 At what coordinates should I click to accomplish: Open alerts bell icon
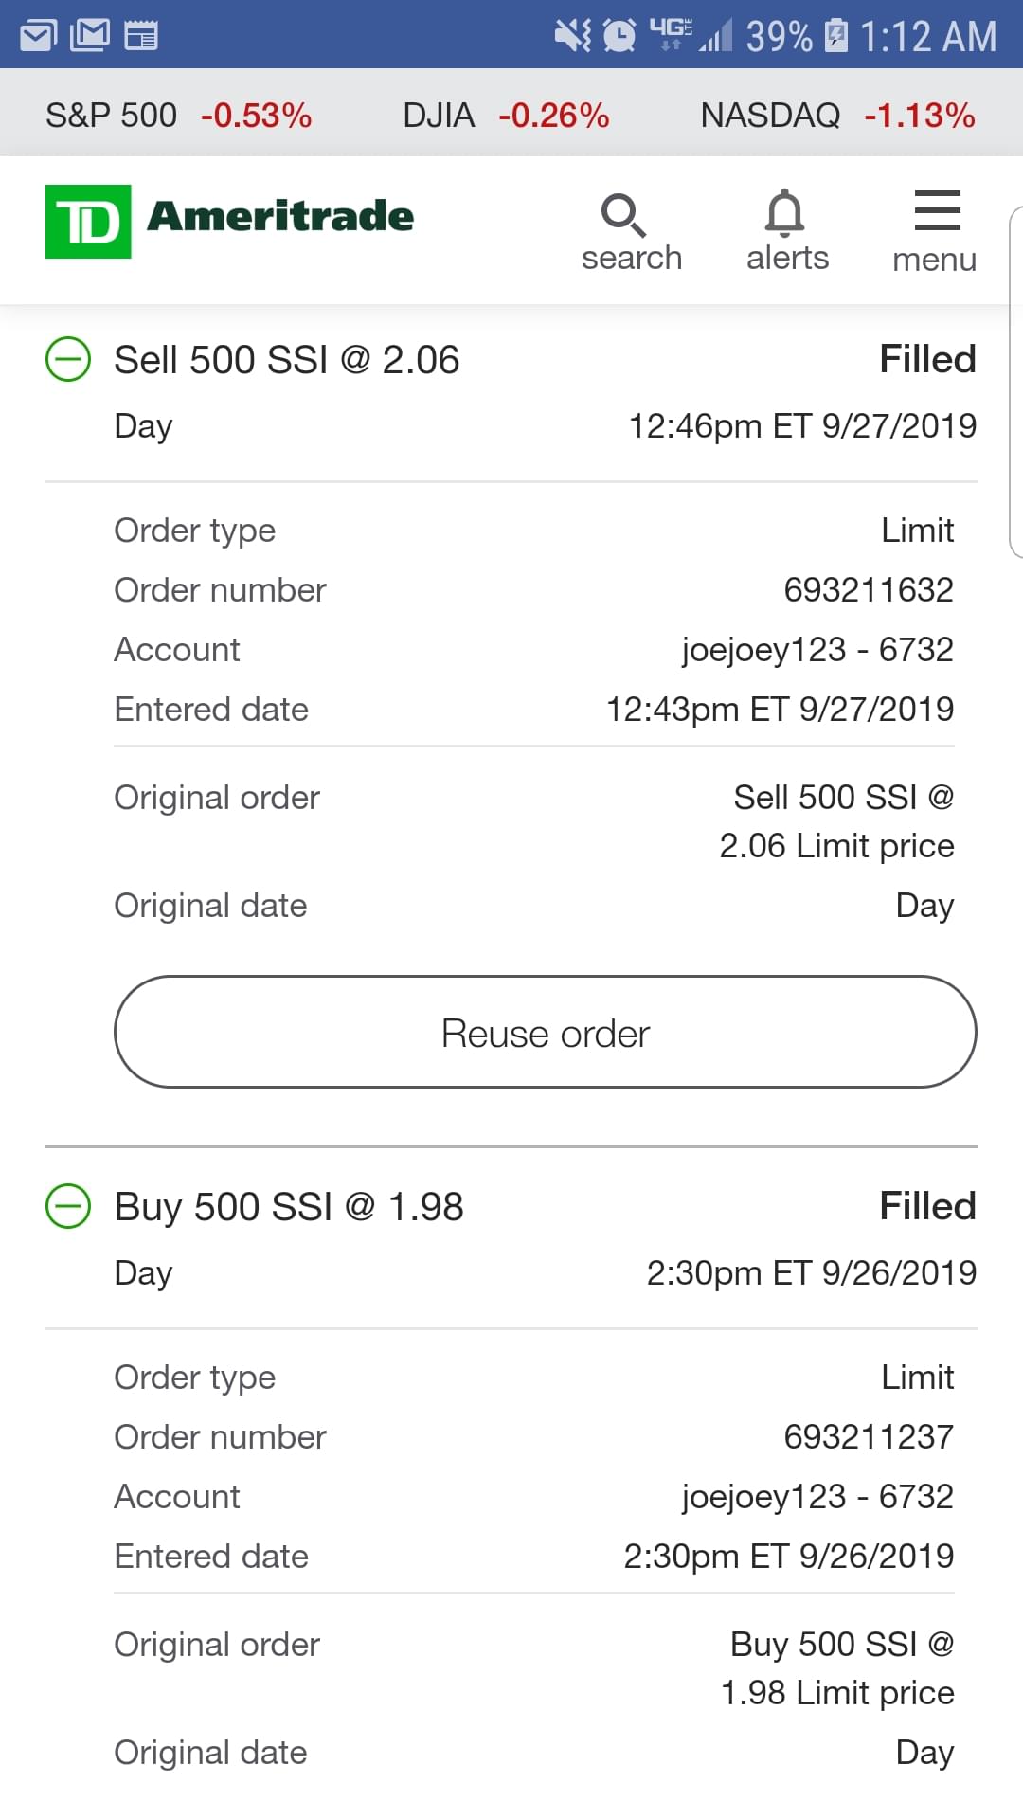pyautogui.click(x=785, y=214)
